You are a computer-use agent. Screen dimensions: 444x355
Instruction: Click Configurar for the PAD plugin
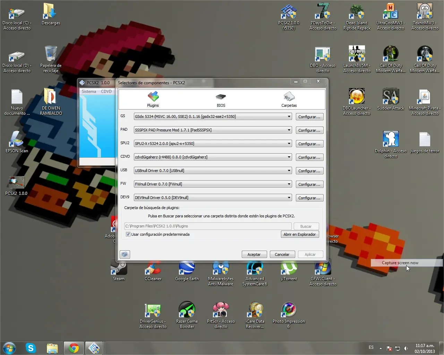coord(309,130)
